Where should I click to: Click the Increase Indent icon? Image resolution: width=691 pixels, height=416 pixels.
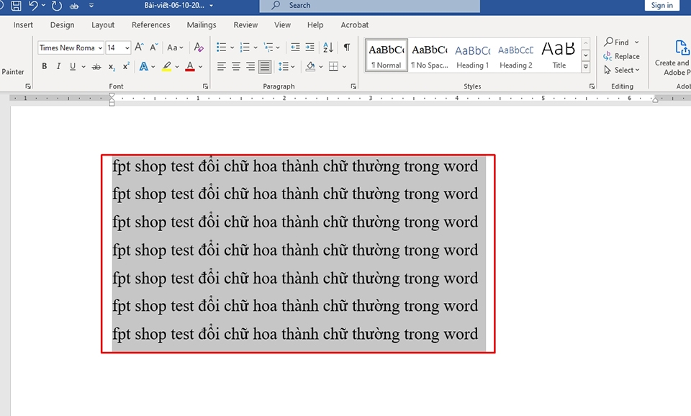click(310, 48)
